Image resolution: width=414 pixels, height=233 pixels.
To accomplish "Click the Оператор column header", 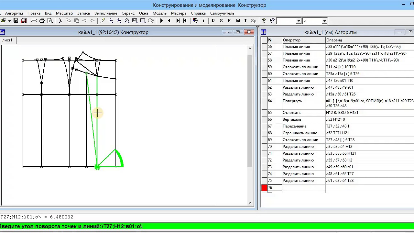I will click(304, 40).
